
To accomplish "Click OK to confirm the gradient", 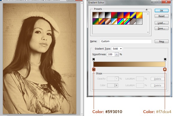I will (x=162, y=11).
